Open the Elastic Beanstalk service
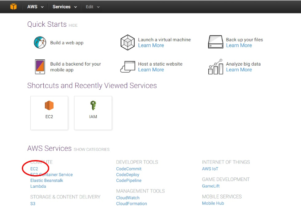Screen dimensions: 301x206 pos(47,181)
